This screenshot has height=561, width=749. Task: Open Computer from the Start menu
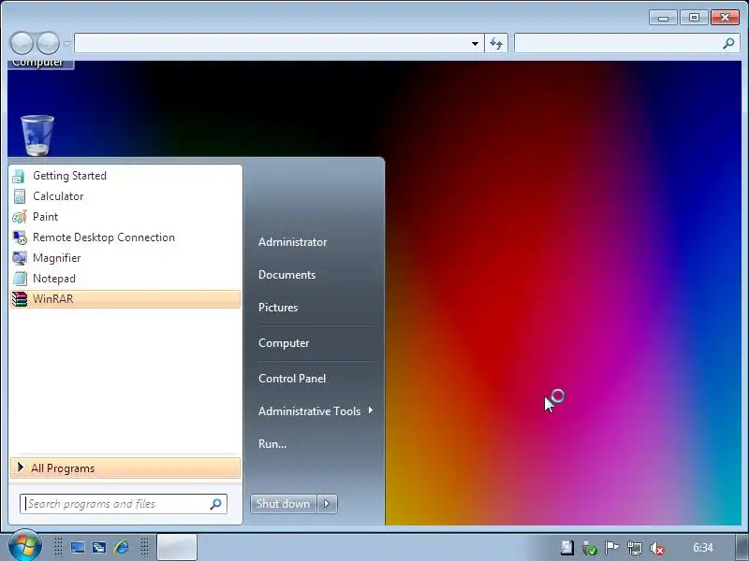pyautogui.click(x=284, y=343)
